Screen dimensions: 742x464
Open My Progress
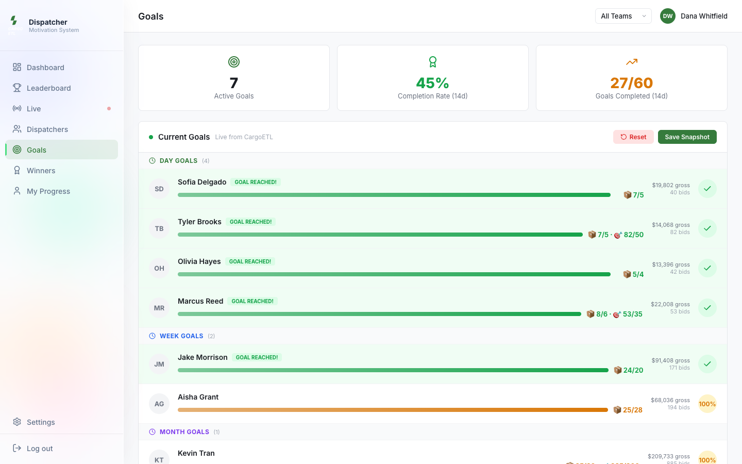(x=62, y=191)
